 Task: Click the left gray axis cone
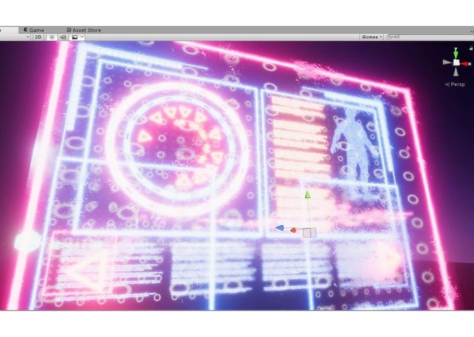[x=447, y=62]
